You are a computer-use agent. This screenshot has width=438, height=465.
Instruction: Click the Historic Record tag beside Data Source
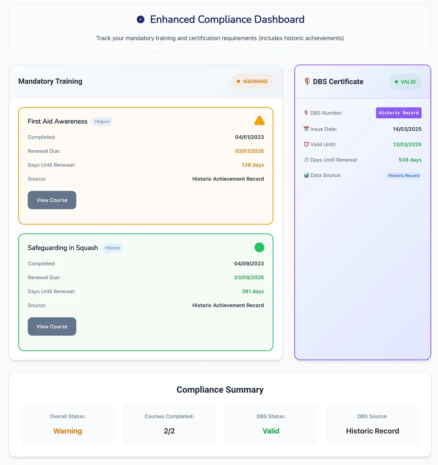[x=404, y=175]
